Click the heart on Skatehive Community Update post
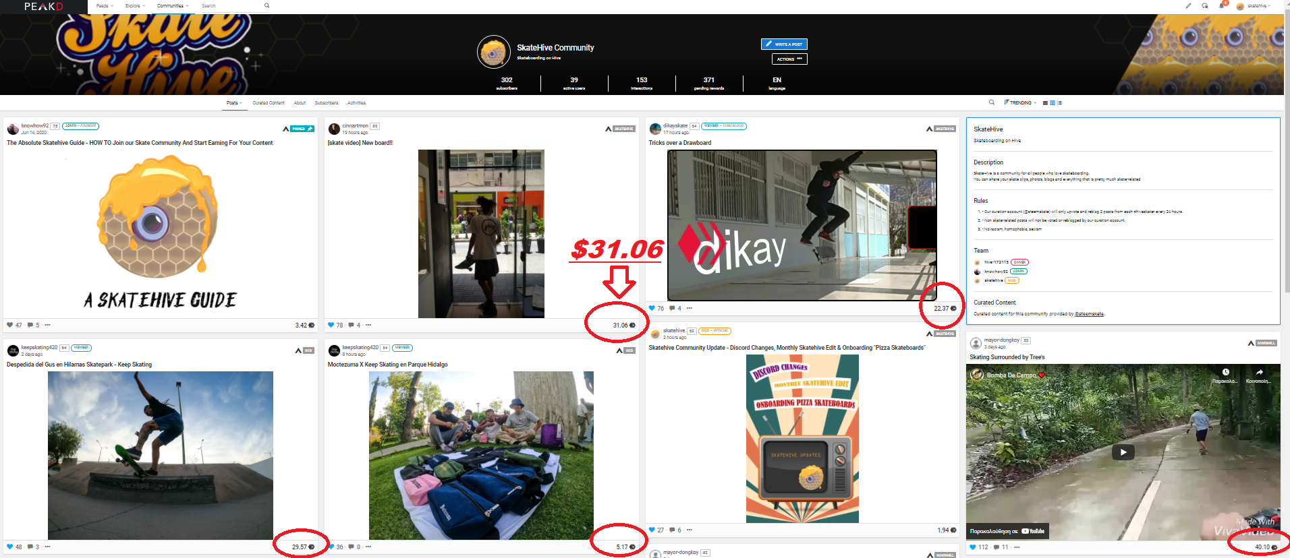 coord(652,530)
